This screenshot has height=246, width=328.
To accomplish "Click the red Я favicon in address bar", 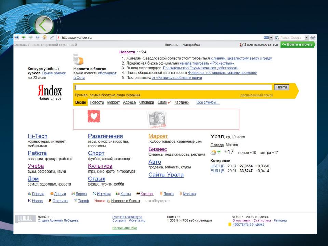I will (x=58, y=38).
